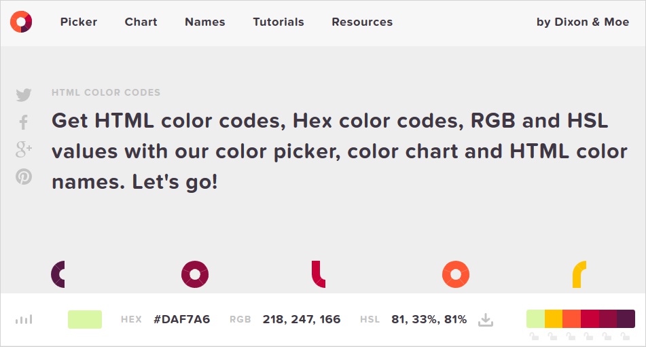This screenshot has width=646, height=347.
Task: Click the HTML Color Codes logo icon
Action: pyautogui.click(x=21, y=22)
